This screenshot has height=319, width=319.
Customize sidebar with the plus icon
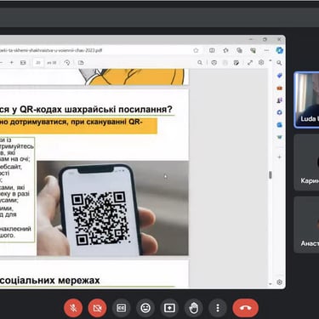pyautogui.click(x=279, y=157)
